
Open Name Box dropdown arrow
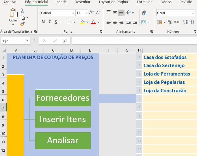27,41
